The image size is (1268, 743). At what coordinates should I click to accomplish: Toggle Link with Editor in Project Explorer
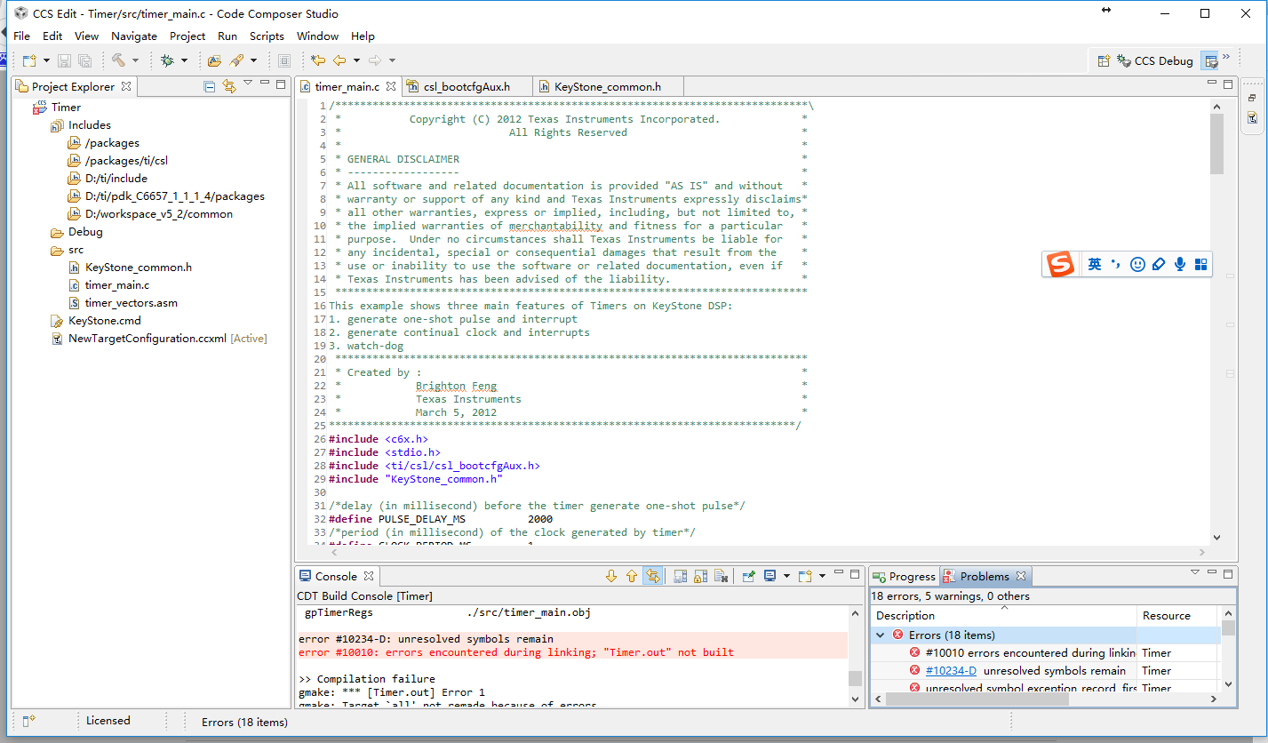229,86
